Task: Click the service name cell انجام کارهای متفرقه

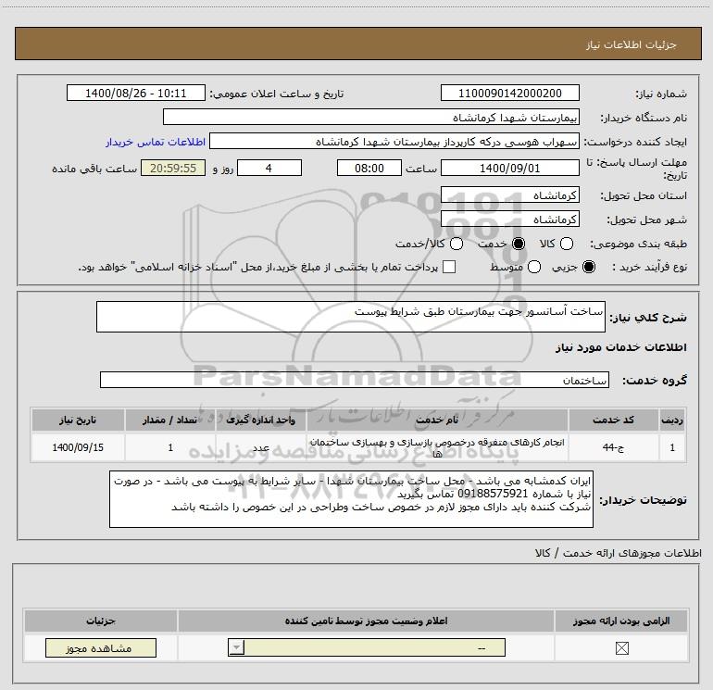Action: (x=437, y=447)
